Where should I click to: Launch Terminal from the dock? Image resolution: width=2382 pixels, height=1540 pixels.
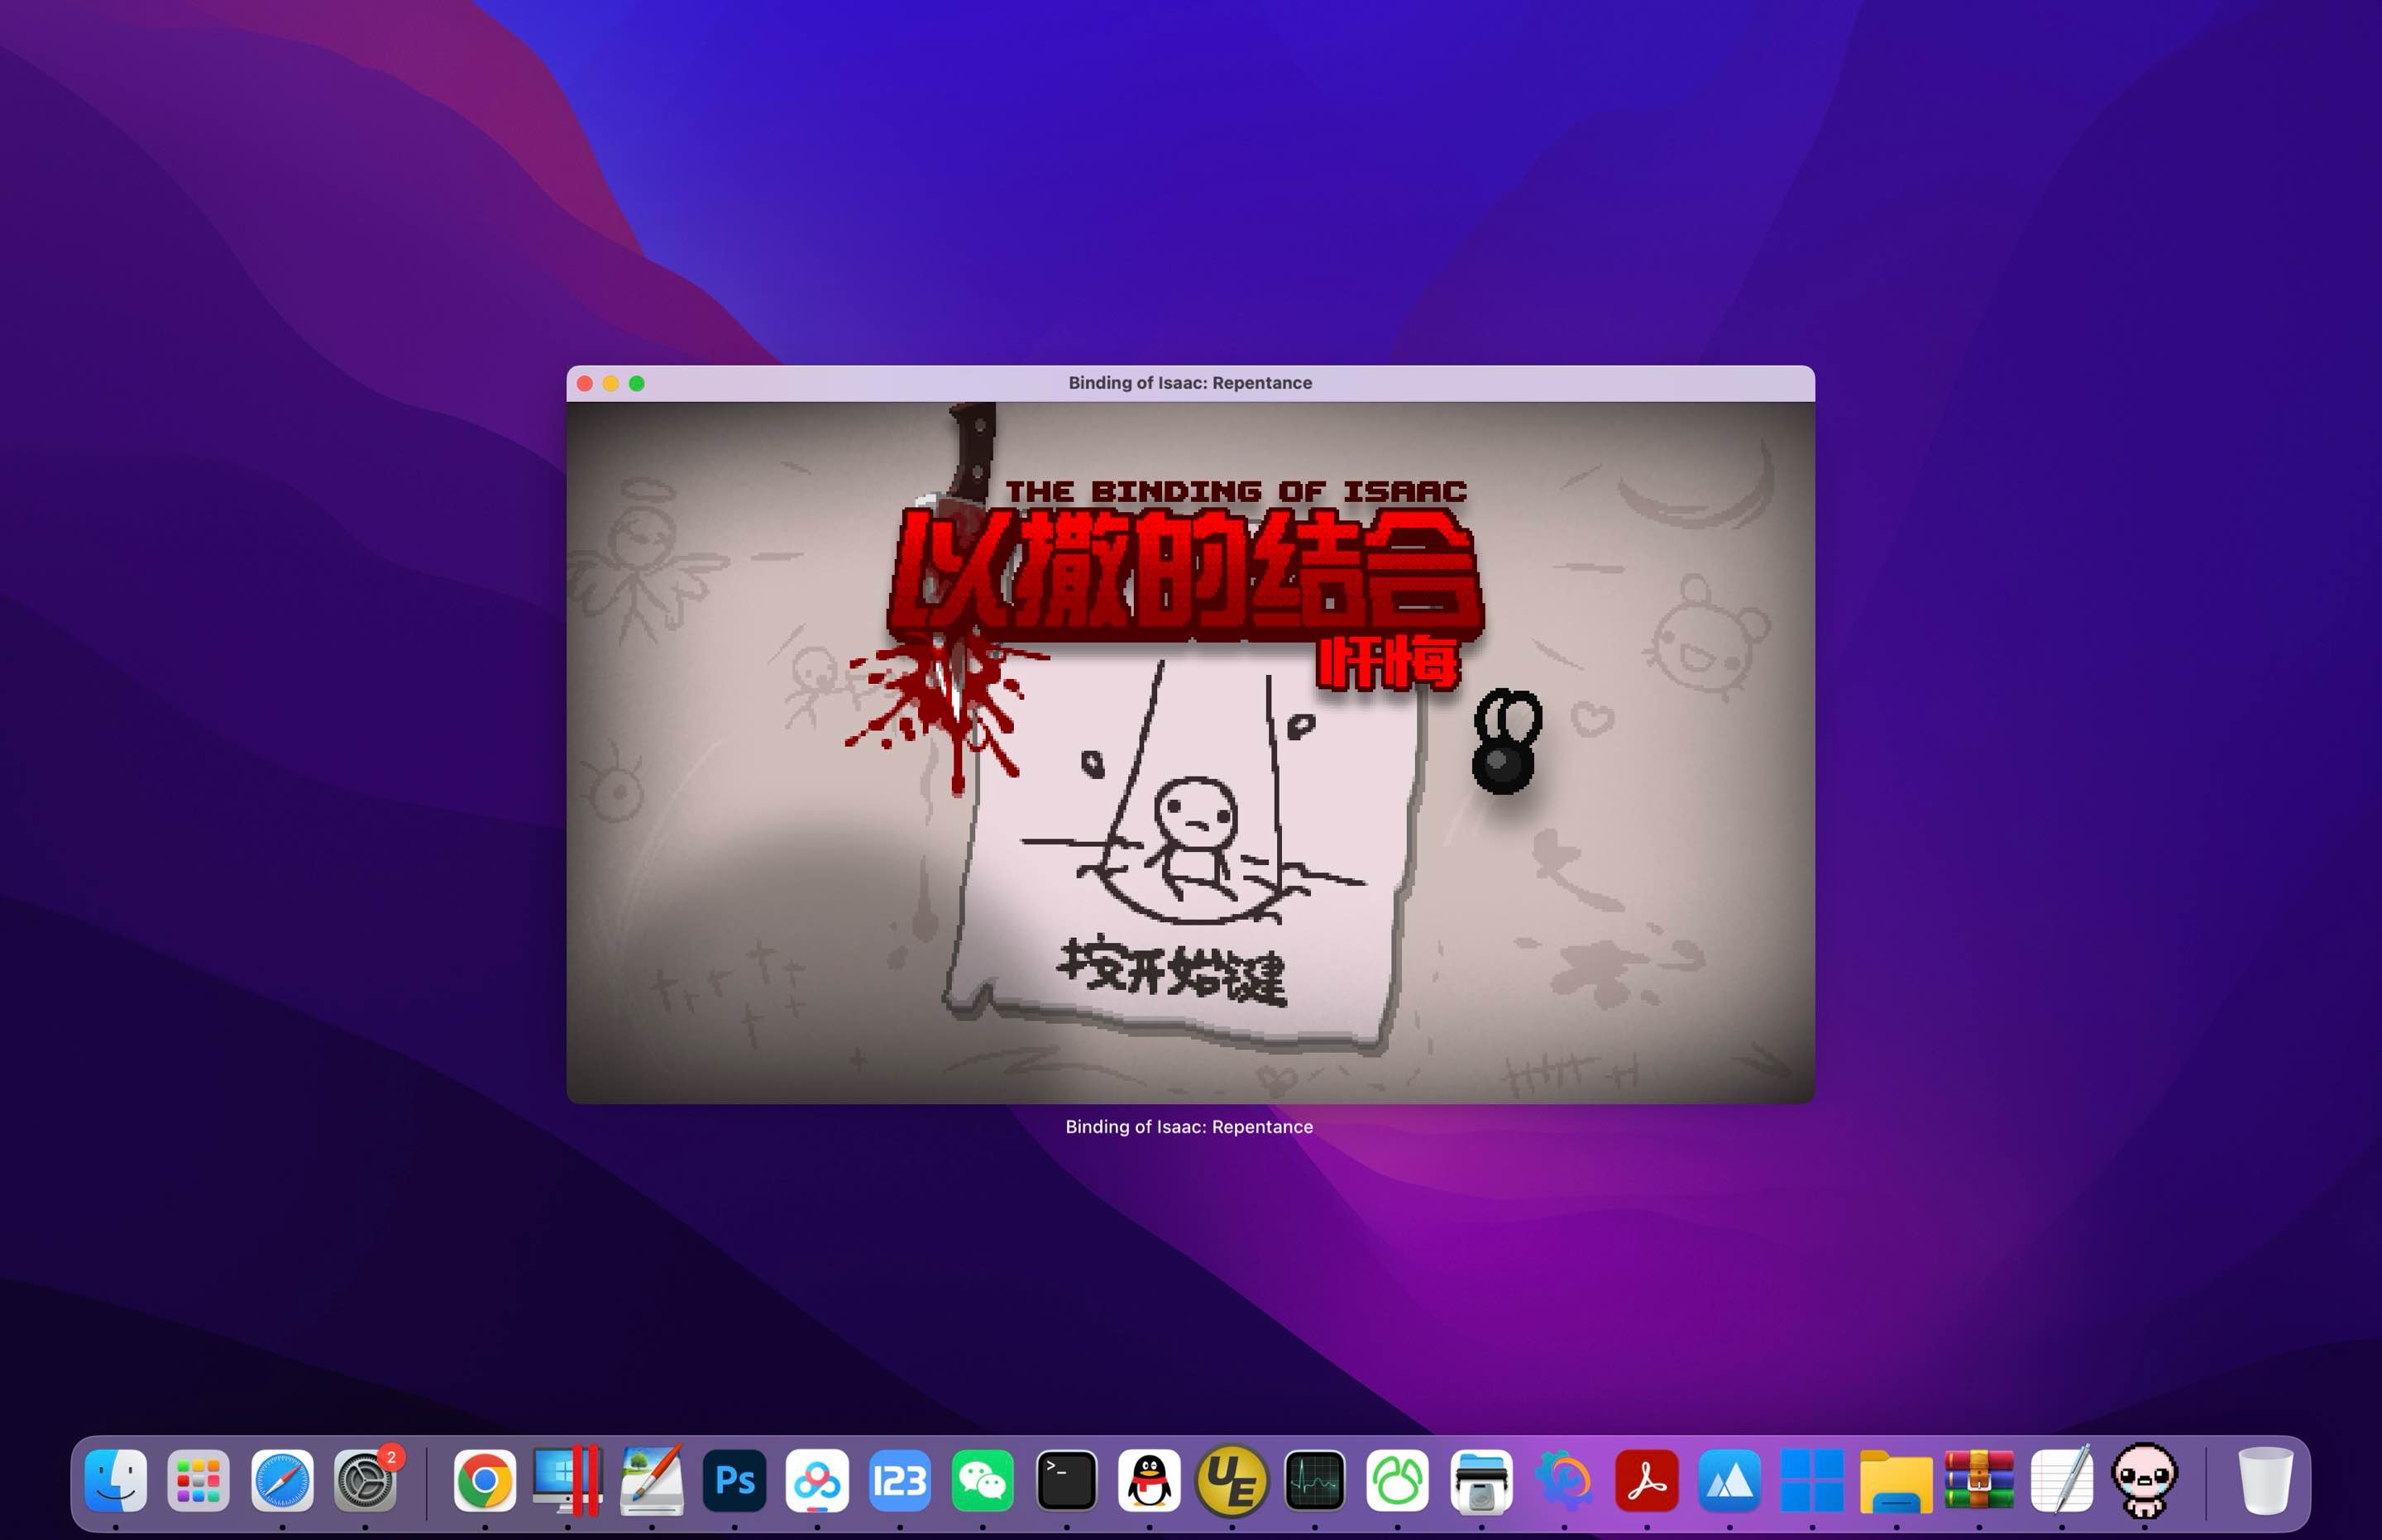pos(1066,1480)
